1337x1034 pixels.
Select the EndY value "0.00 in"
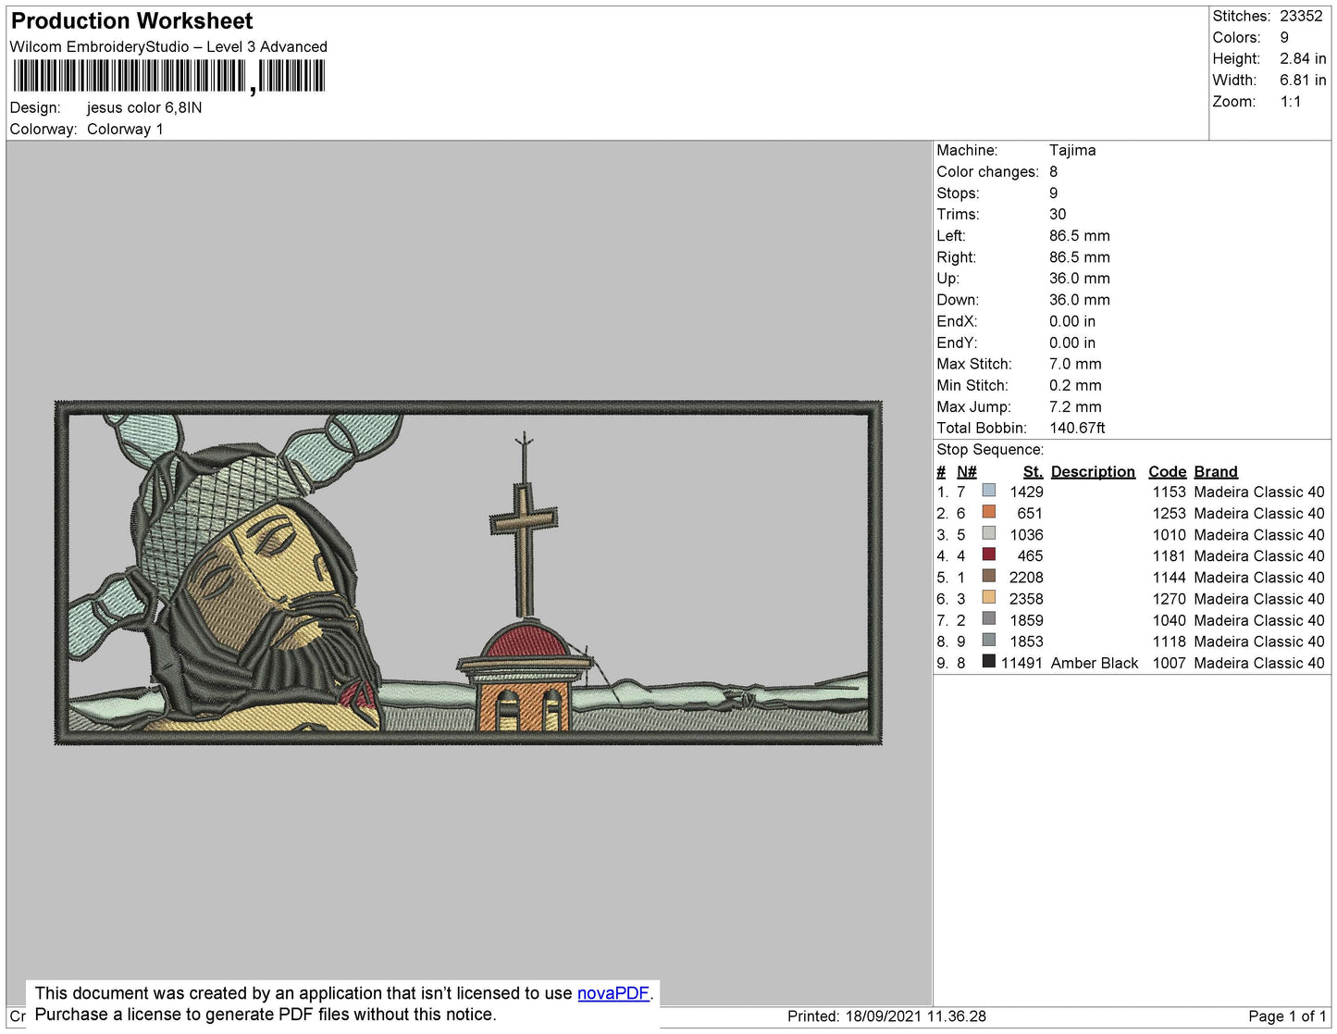1072,343
